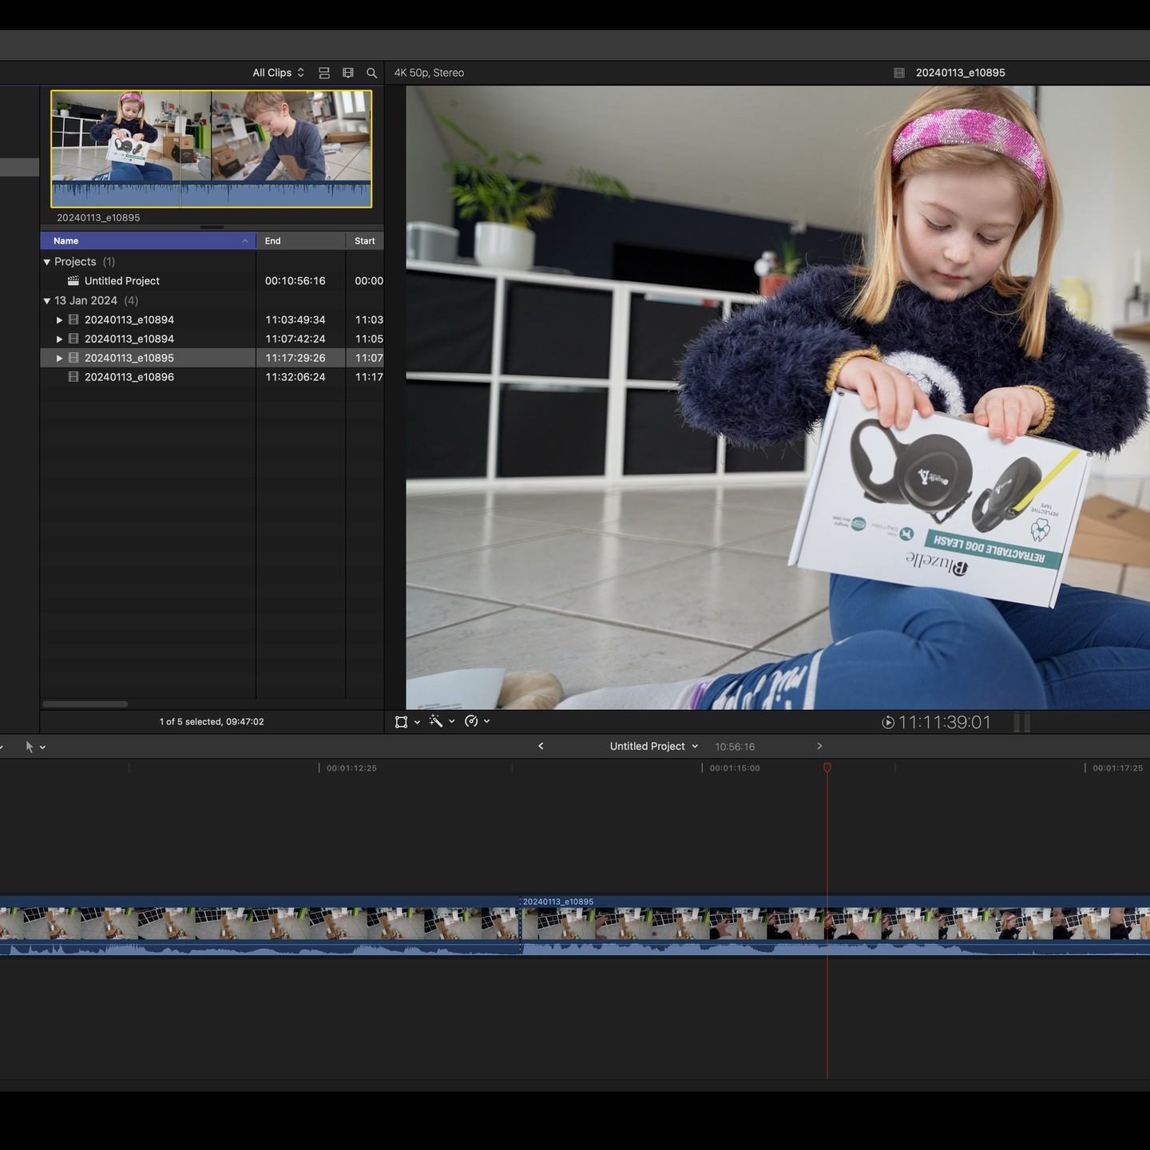Toggle filmstrip and list view in browser
Image resolution: width=1150 pixels, height=1150 pixels.
[x=324, y=73]
